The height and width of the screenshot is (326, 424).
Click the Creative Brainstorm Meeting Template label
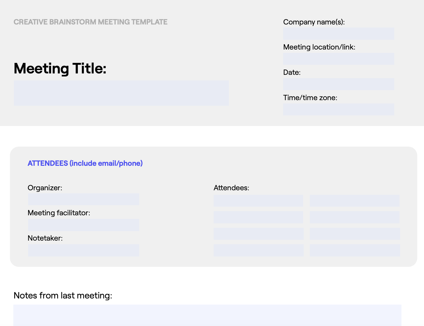(x=91, y=22)
